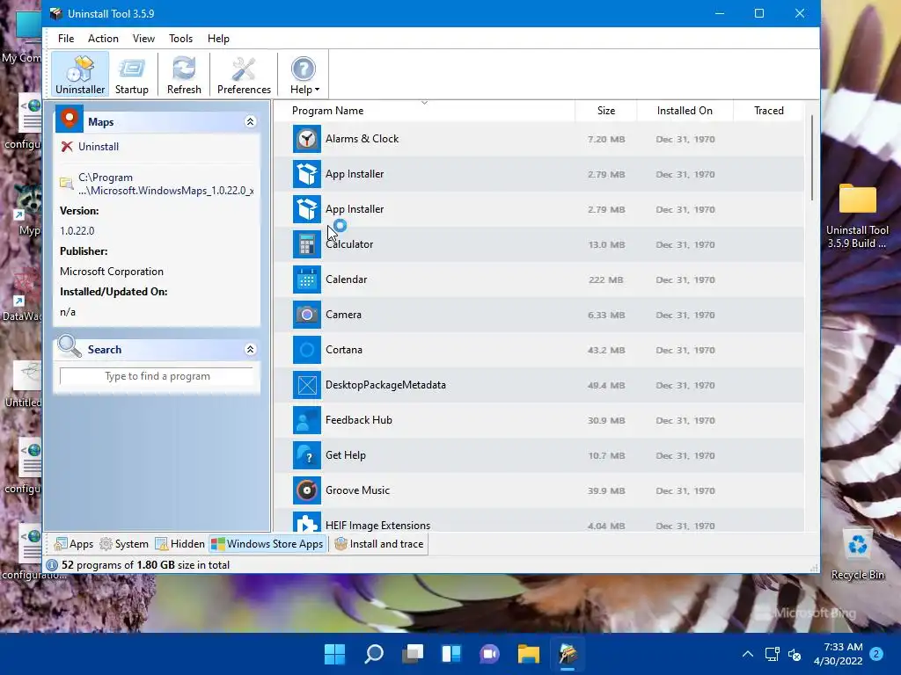This screenshot has width=901, height=675.
Task: Switch to Windows Store Apps tab
Action: point(267,543)
